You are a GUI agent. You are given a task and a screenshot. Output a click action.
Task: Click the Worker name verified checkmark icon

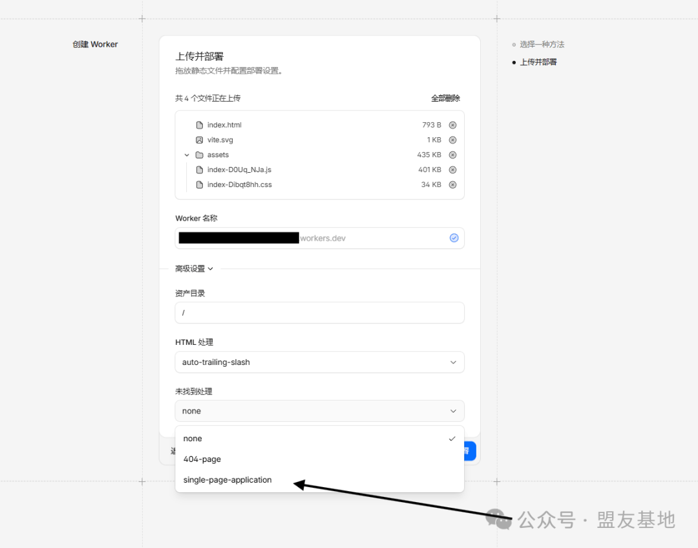tap(454, 238)
